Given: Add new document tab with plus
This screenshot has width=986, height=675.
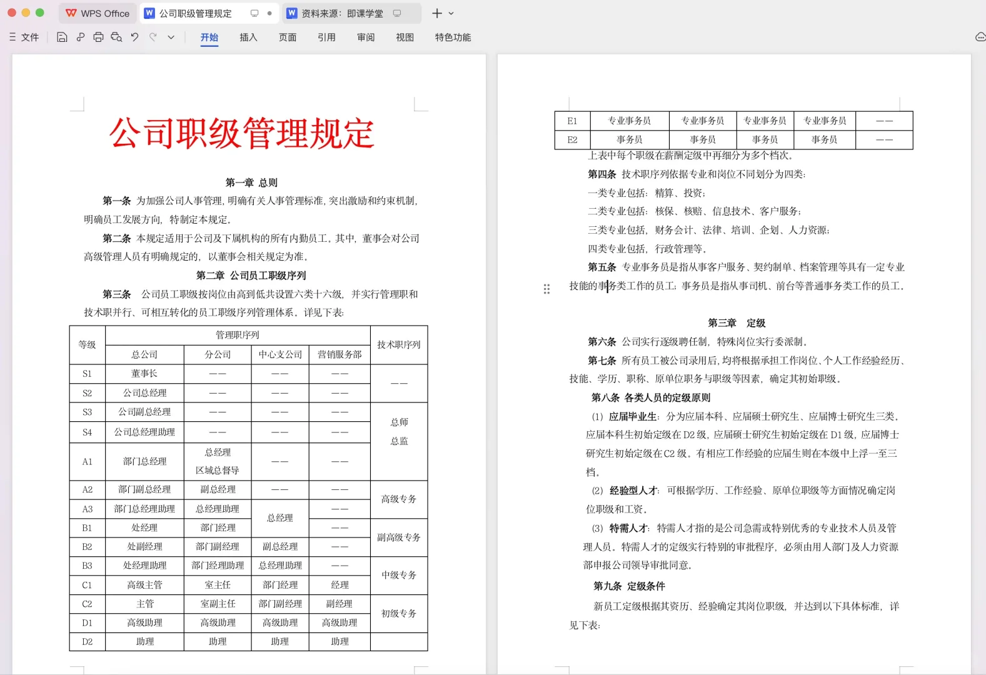Looking at the screenshot, I should coord(437,13).
